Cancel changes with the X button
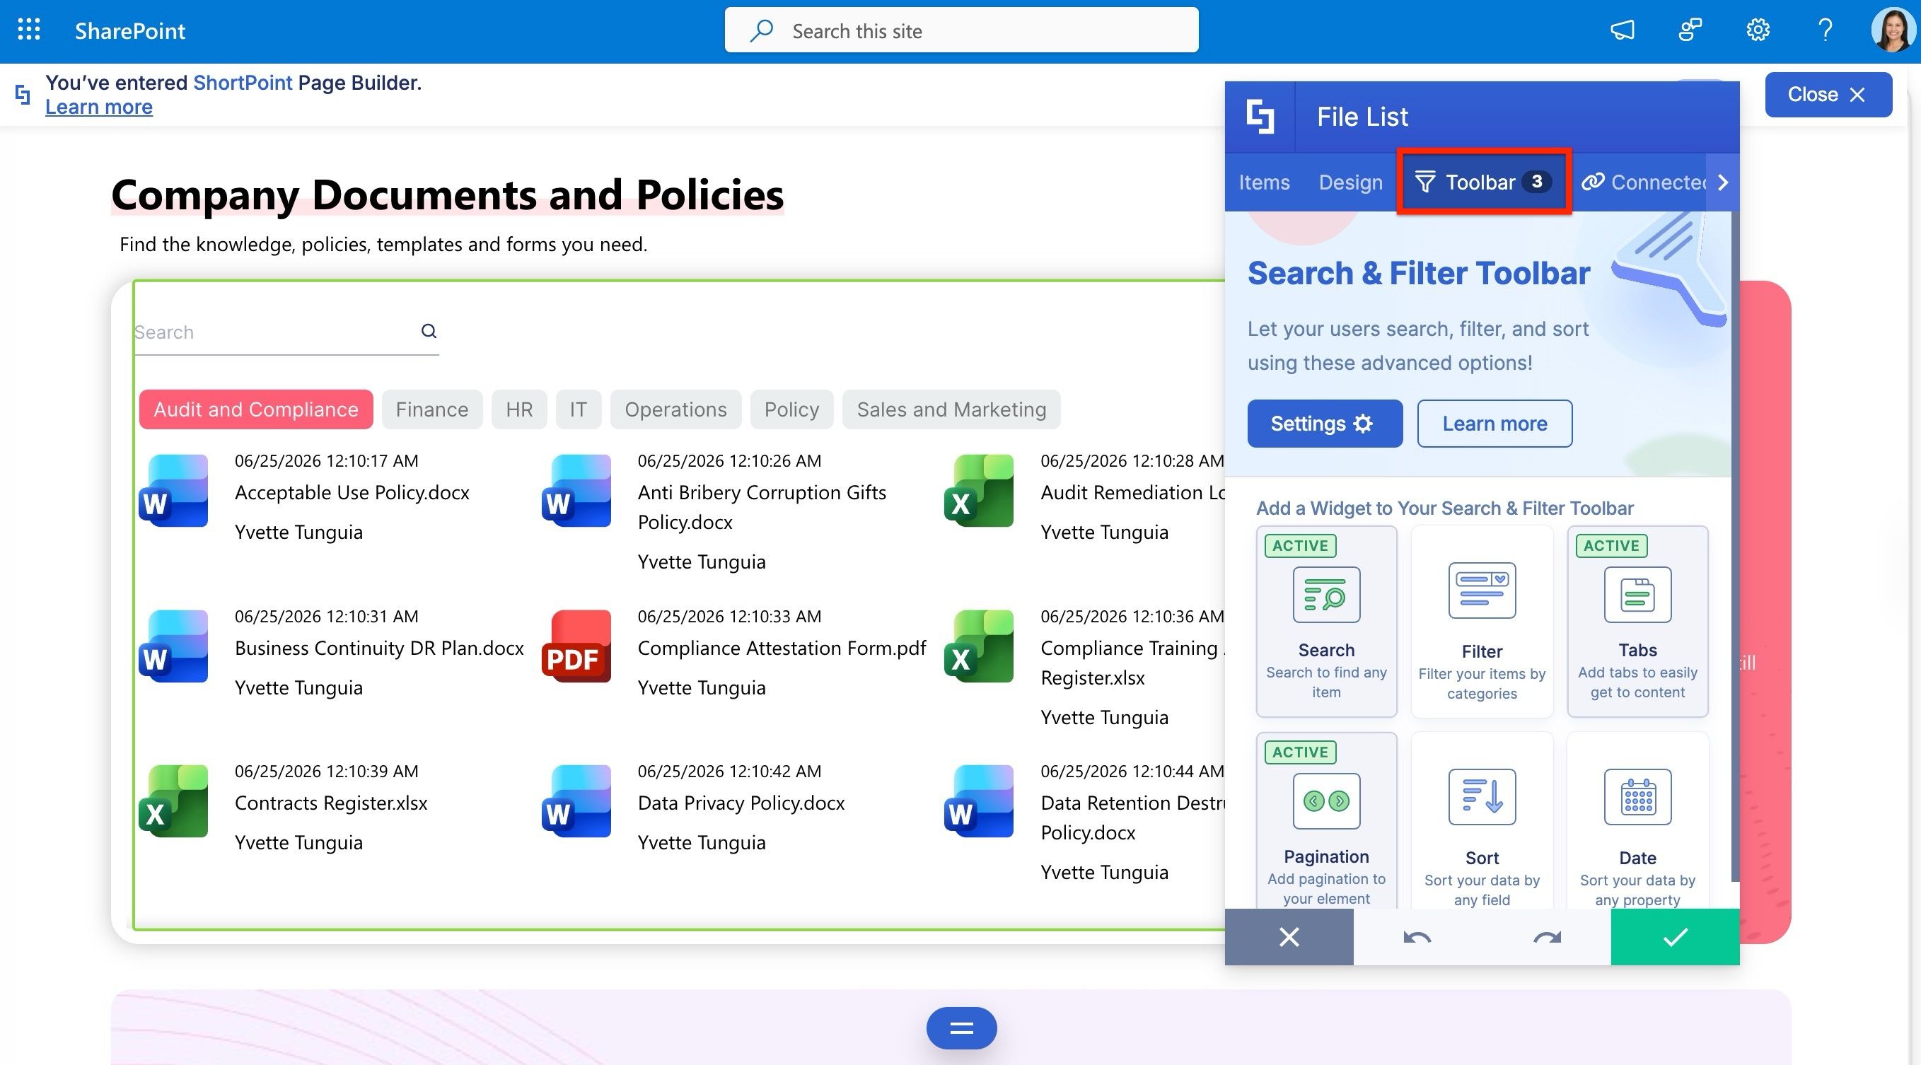 (1289, 938)
